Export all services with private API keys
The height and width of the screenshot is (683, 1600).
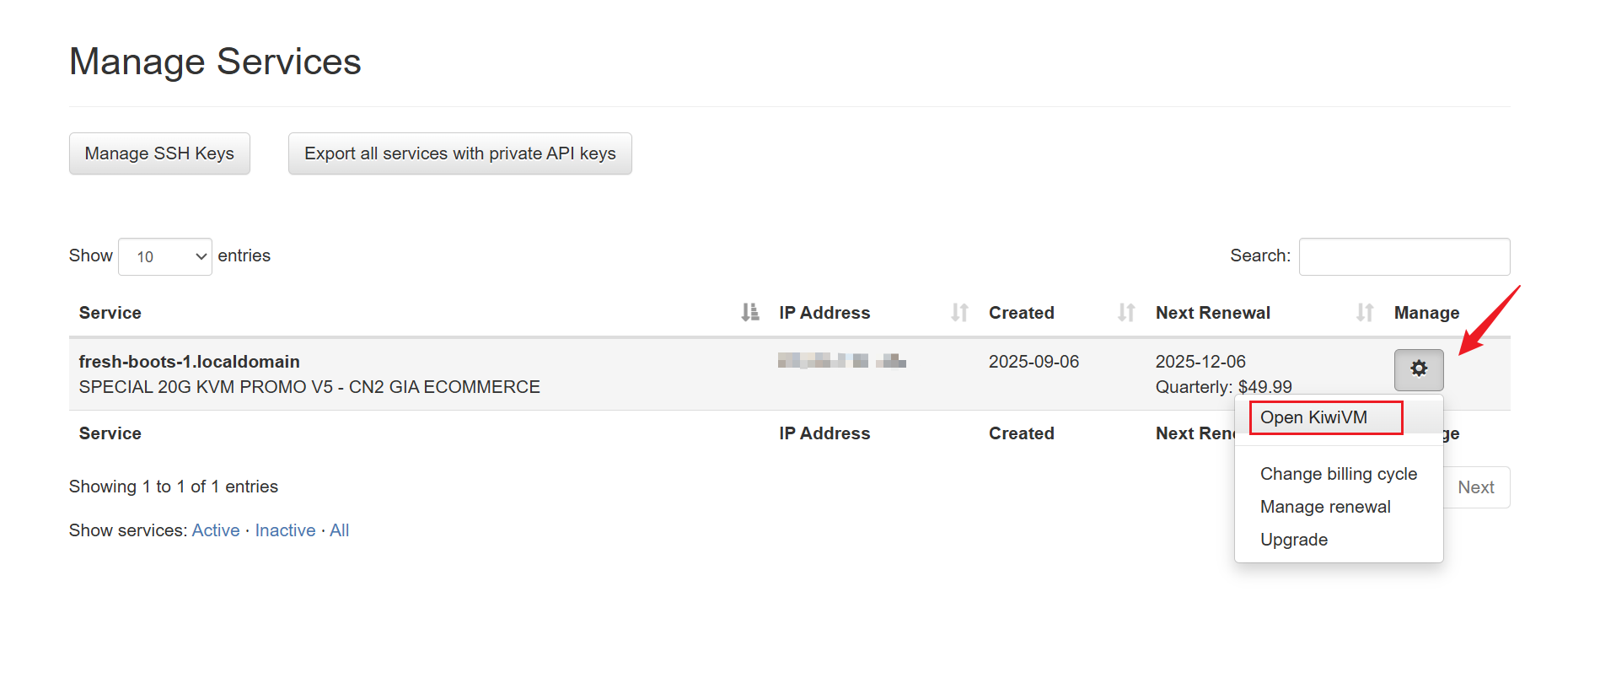pyautogui.click(x=459, y=153)
